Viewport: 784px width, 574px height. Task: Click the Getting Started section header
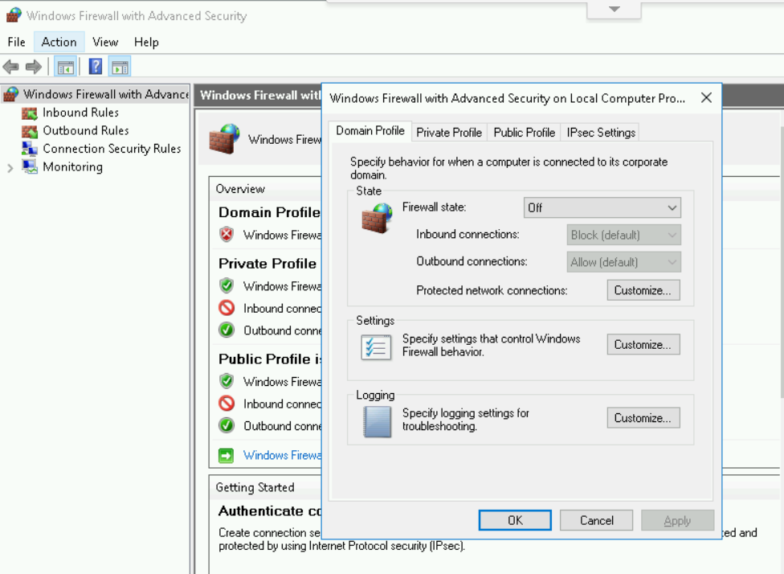click(255, 487)
